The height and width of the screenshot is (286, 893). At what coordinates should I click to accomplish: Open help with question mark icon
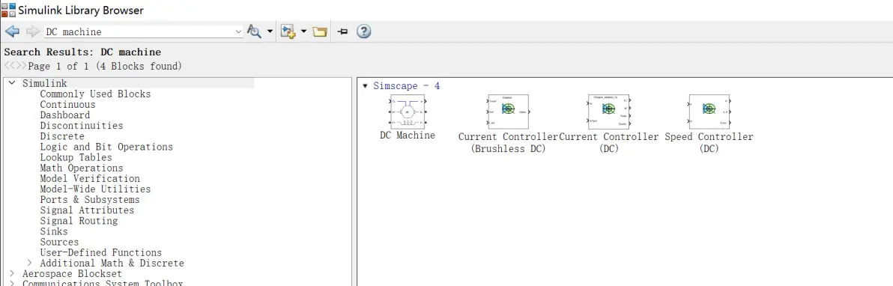coord(364,32)
